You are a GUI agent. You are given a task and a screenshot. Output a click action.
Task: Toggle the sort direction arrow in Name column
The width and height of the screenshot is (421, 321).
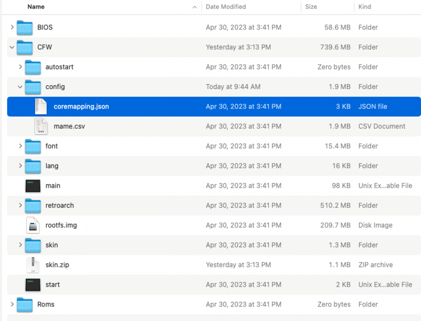[x=195, y=7]
